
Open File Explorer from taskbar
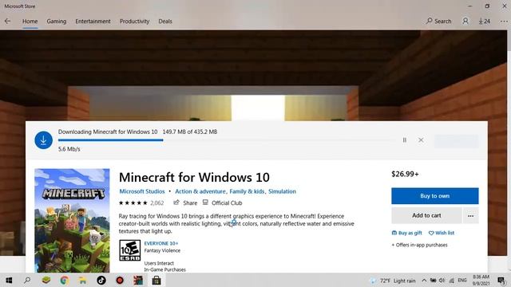82,280
